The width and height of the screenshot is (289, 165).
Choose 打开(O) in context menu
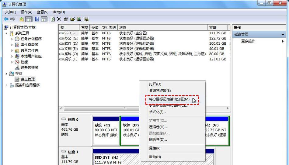pyautogui.click(x=172, y=84)
